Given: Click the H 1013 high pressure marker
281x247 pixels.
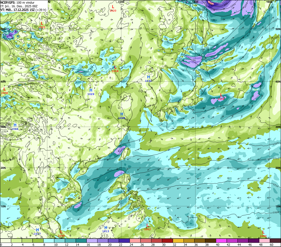Looking at the screenshot, I should (x=106, y=229).
